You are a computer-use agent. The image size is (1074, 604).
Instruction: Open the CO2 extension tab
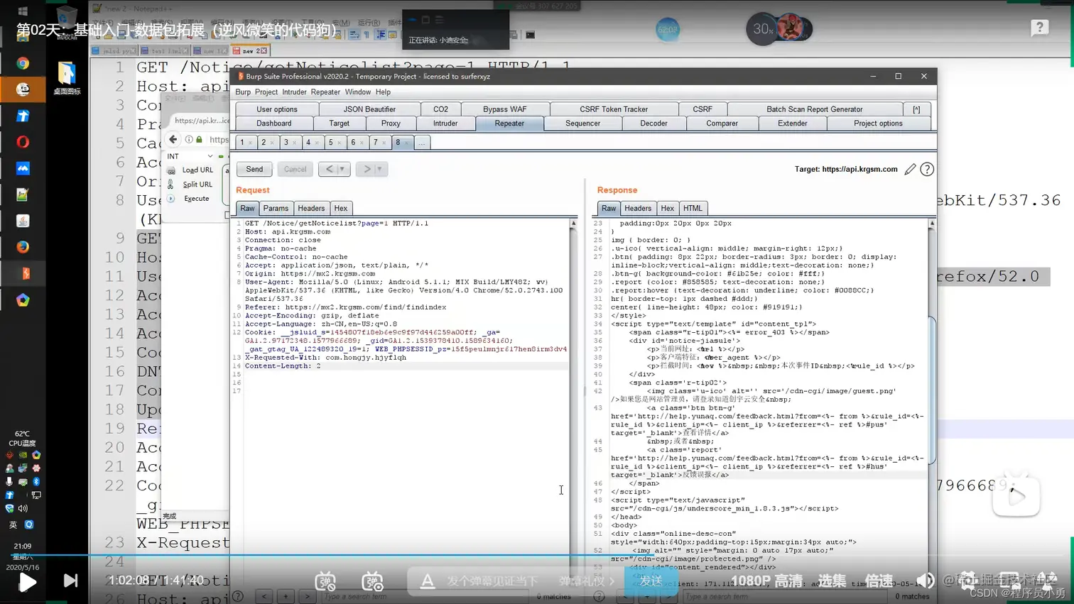point(440,109)
